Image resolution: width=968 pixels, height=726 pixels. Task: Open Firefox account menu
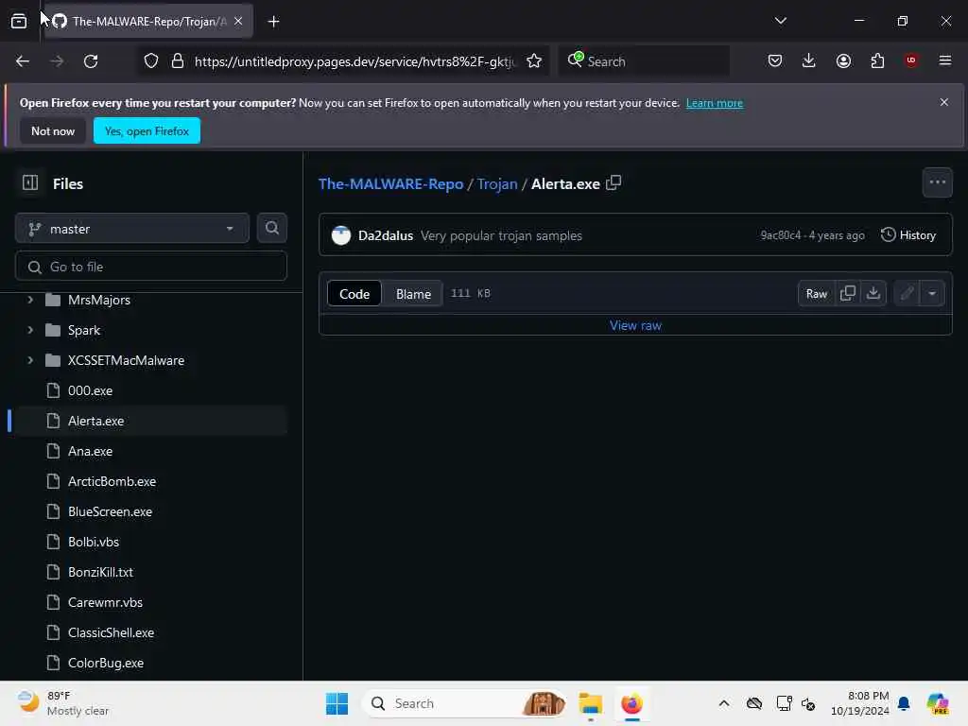point(843,60)
